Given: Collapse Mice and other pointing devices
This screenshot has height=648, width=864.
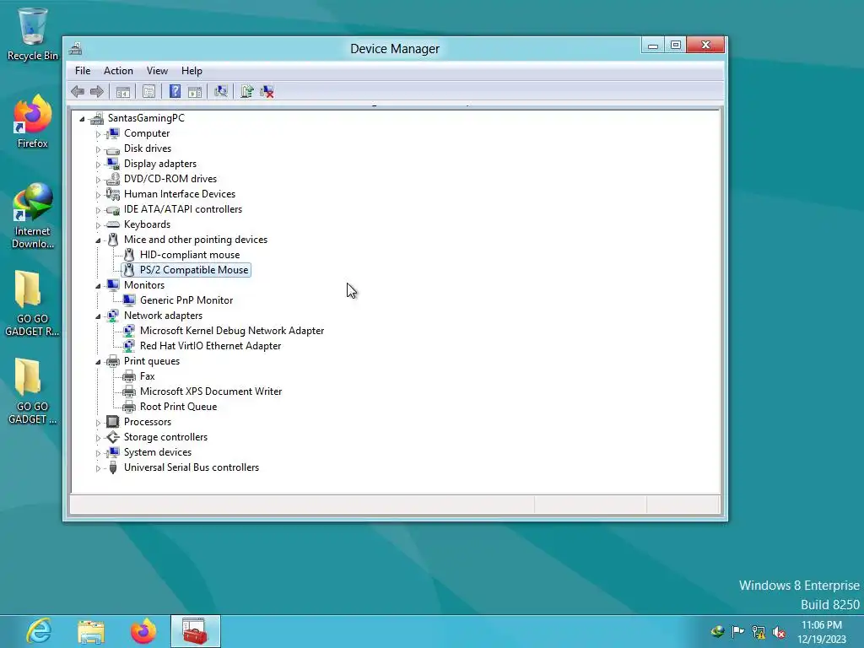Looking at the screenshot, I should [98, 240].
